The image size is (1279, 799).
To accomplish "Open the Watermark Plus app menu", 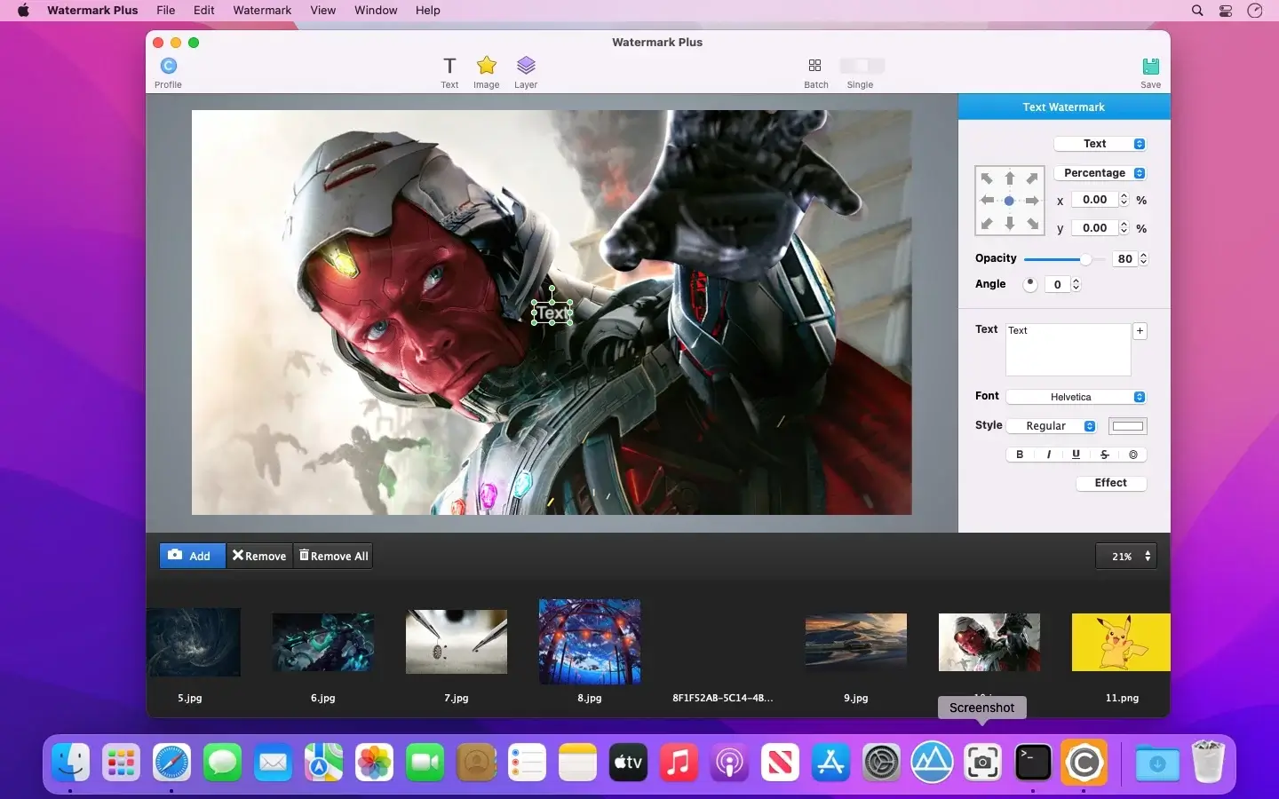I will point(92,11).
